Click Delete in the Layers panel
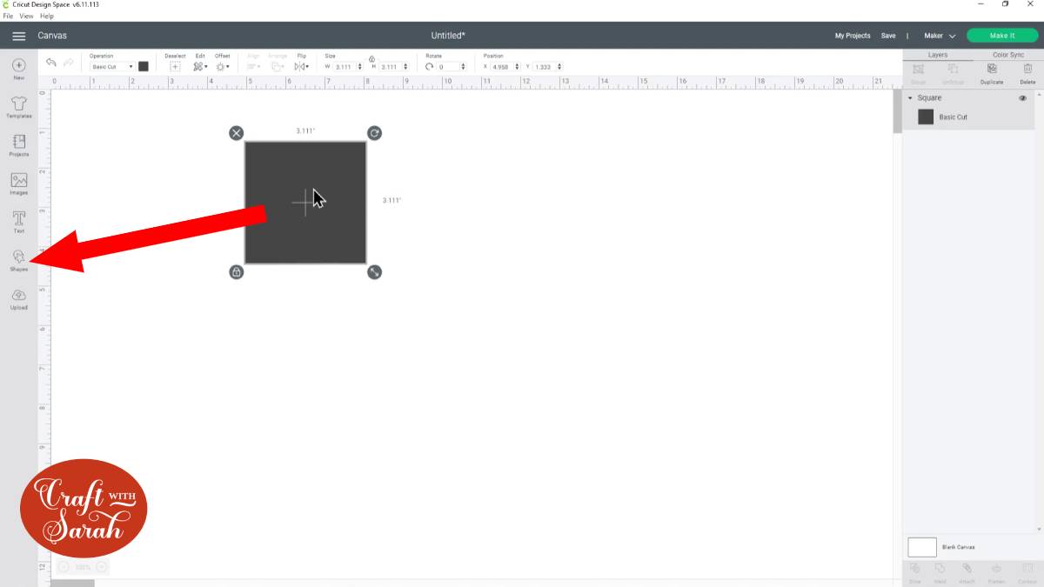 (x=1027, y=73)
